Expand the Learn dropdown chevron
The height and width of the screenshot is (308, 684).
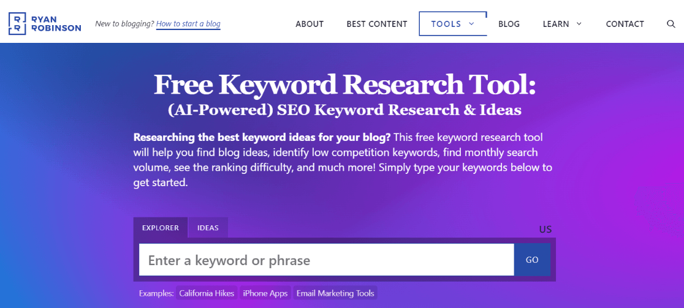pos(579,24)
